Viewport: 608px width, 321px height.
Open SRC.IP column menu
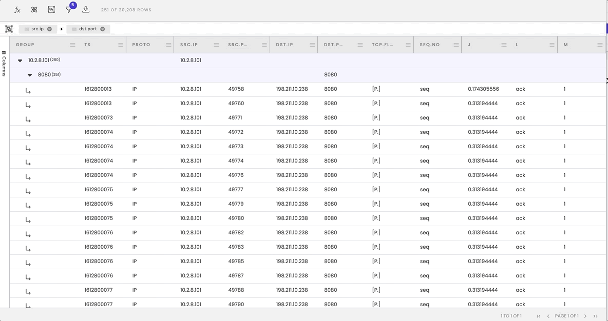coord(216,45)
